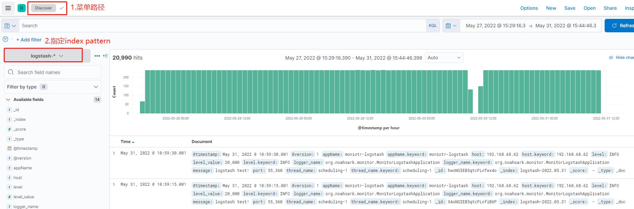Image resolution: width=634 pixels, height=209 pixels.
Task: Click the green D space avatar
Action: point(22,8)
